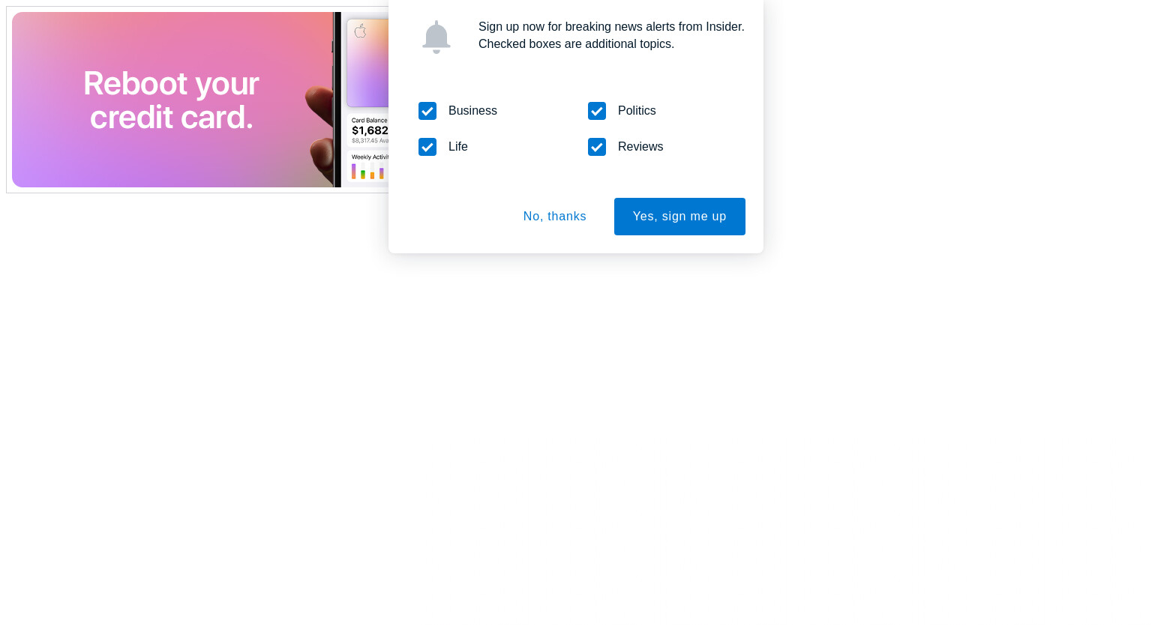
Task: Select the Reviews label text
Action: click(x=640, y=147)
